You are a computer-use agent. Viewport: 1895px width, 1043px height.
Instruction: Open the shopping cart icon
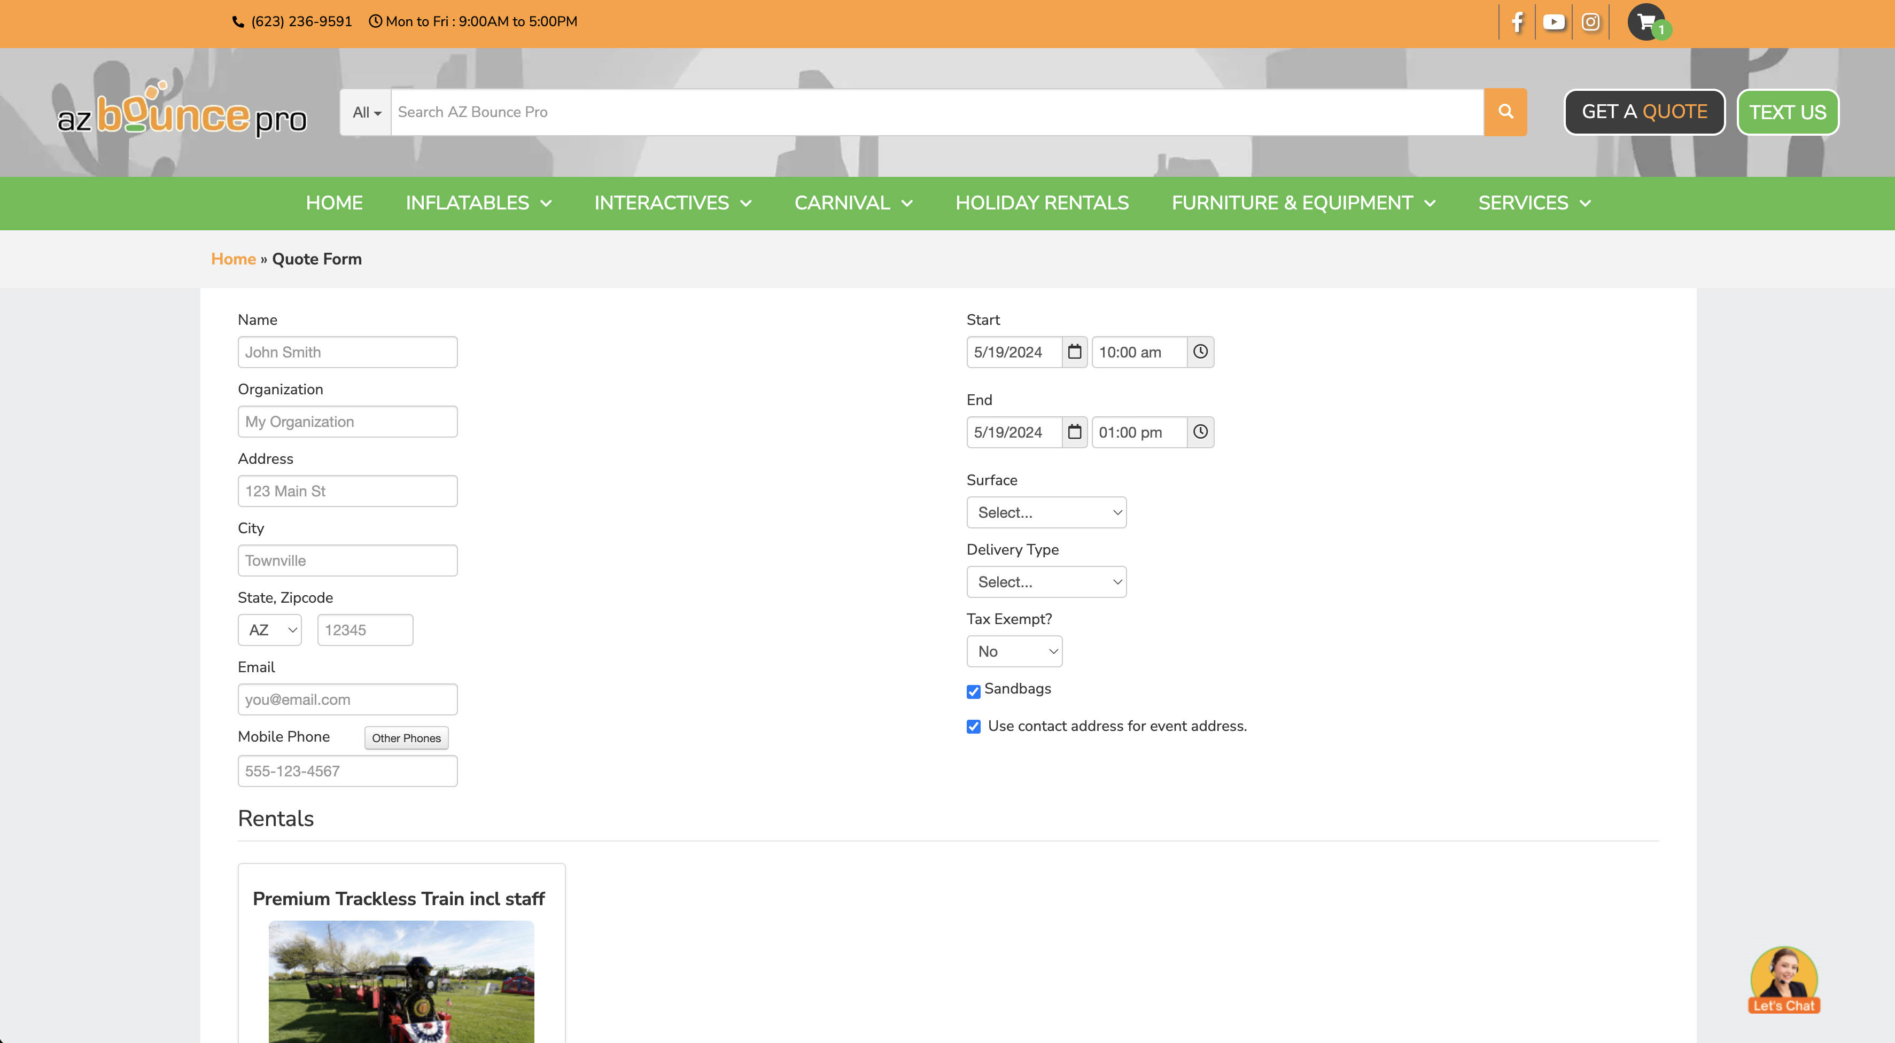pos(1647,22)
